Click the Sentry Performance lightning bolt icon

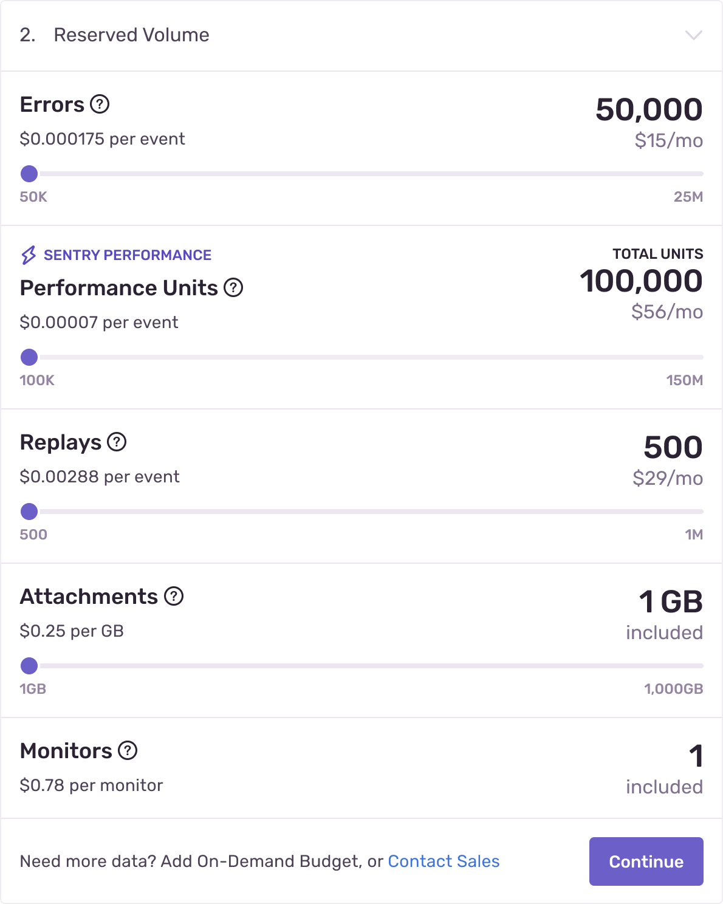[x=29, y=255]
